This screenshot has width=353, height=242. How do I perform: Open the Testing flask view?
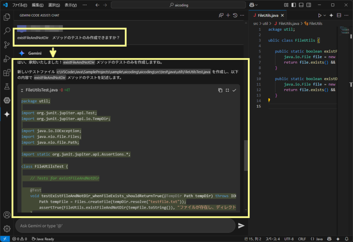point(7,86)
